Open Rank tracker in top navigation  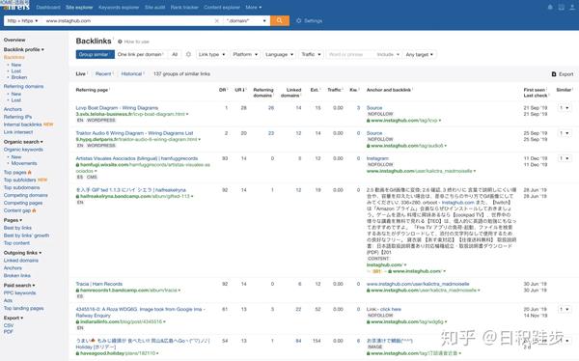pos(184,7)
